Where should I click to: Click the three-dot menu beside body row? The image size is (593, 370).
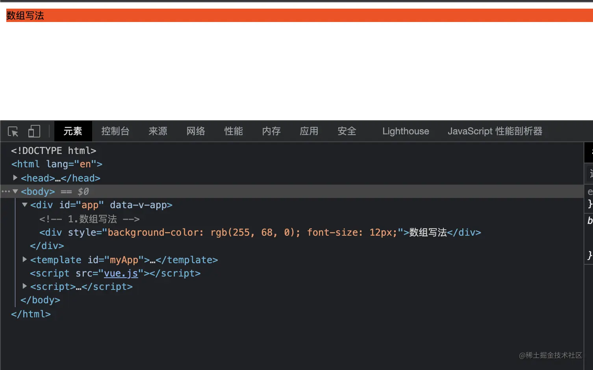pyautogui.click(x=6, y=191)
